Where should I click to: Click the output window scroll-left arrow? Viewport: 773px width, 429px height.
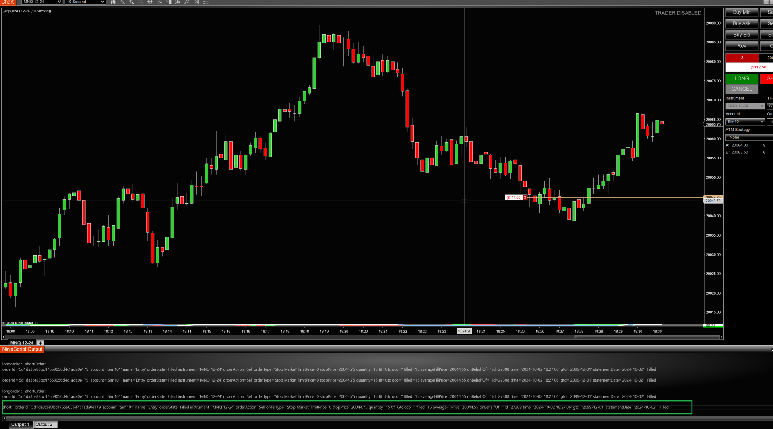point(4,419)
